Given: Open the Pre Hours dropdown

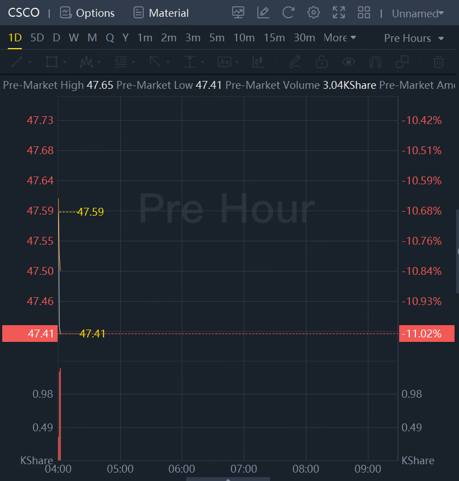Looking at the screenshot, I should 414,38.
